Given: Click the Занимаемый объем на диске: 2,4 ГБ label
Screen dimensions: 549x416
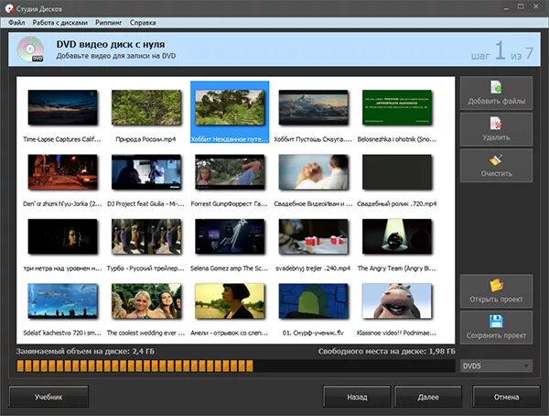Looking at the screenshot, I should click(x=85, y=351).
